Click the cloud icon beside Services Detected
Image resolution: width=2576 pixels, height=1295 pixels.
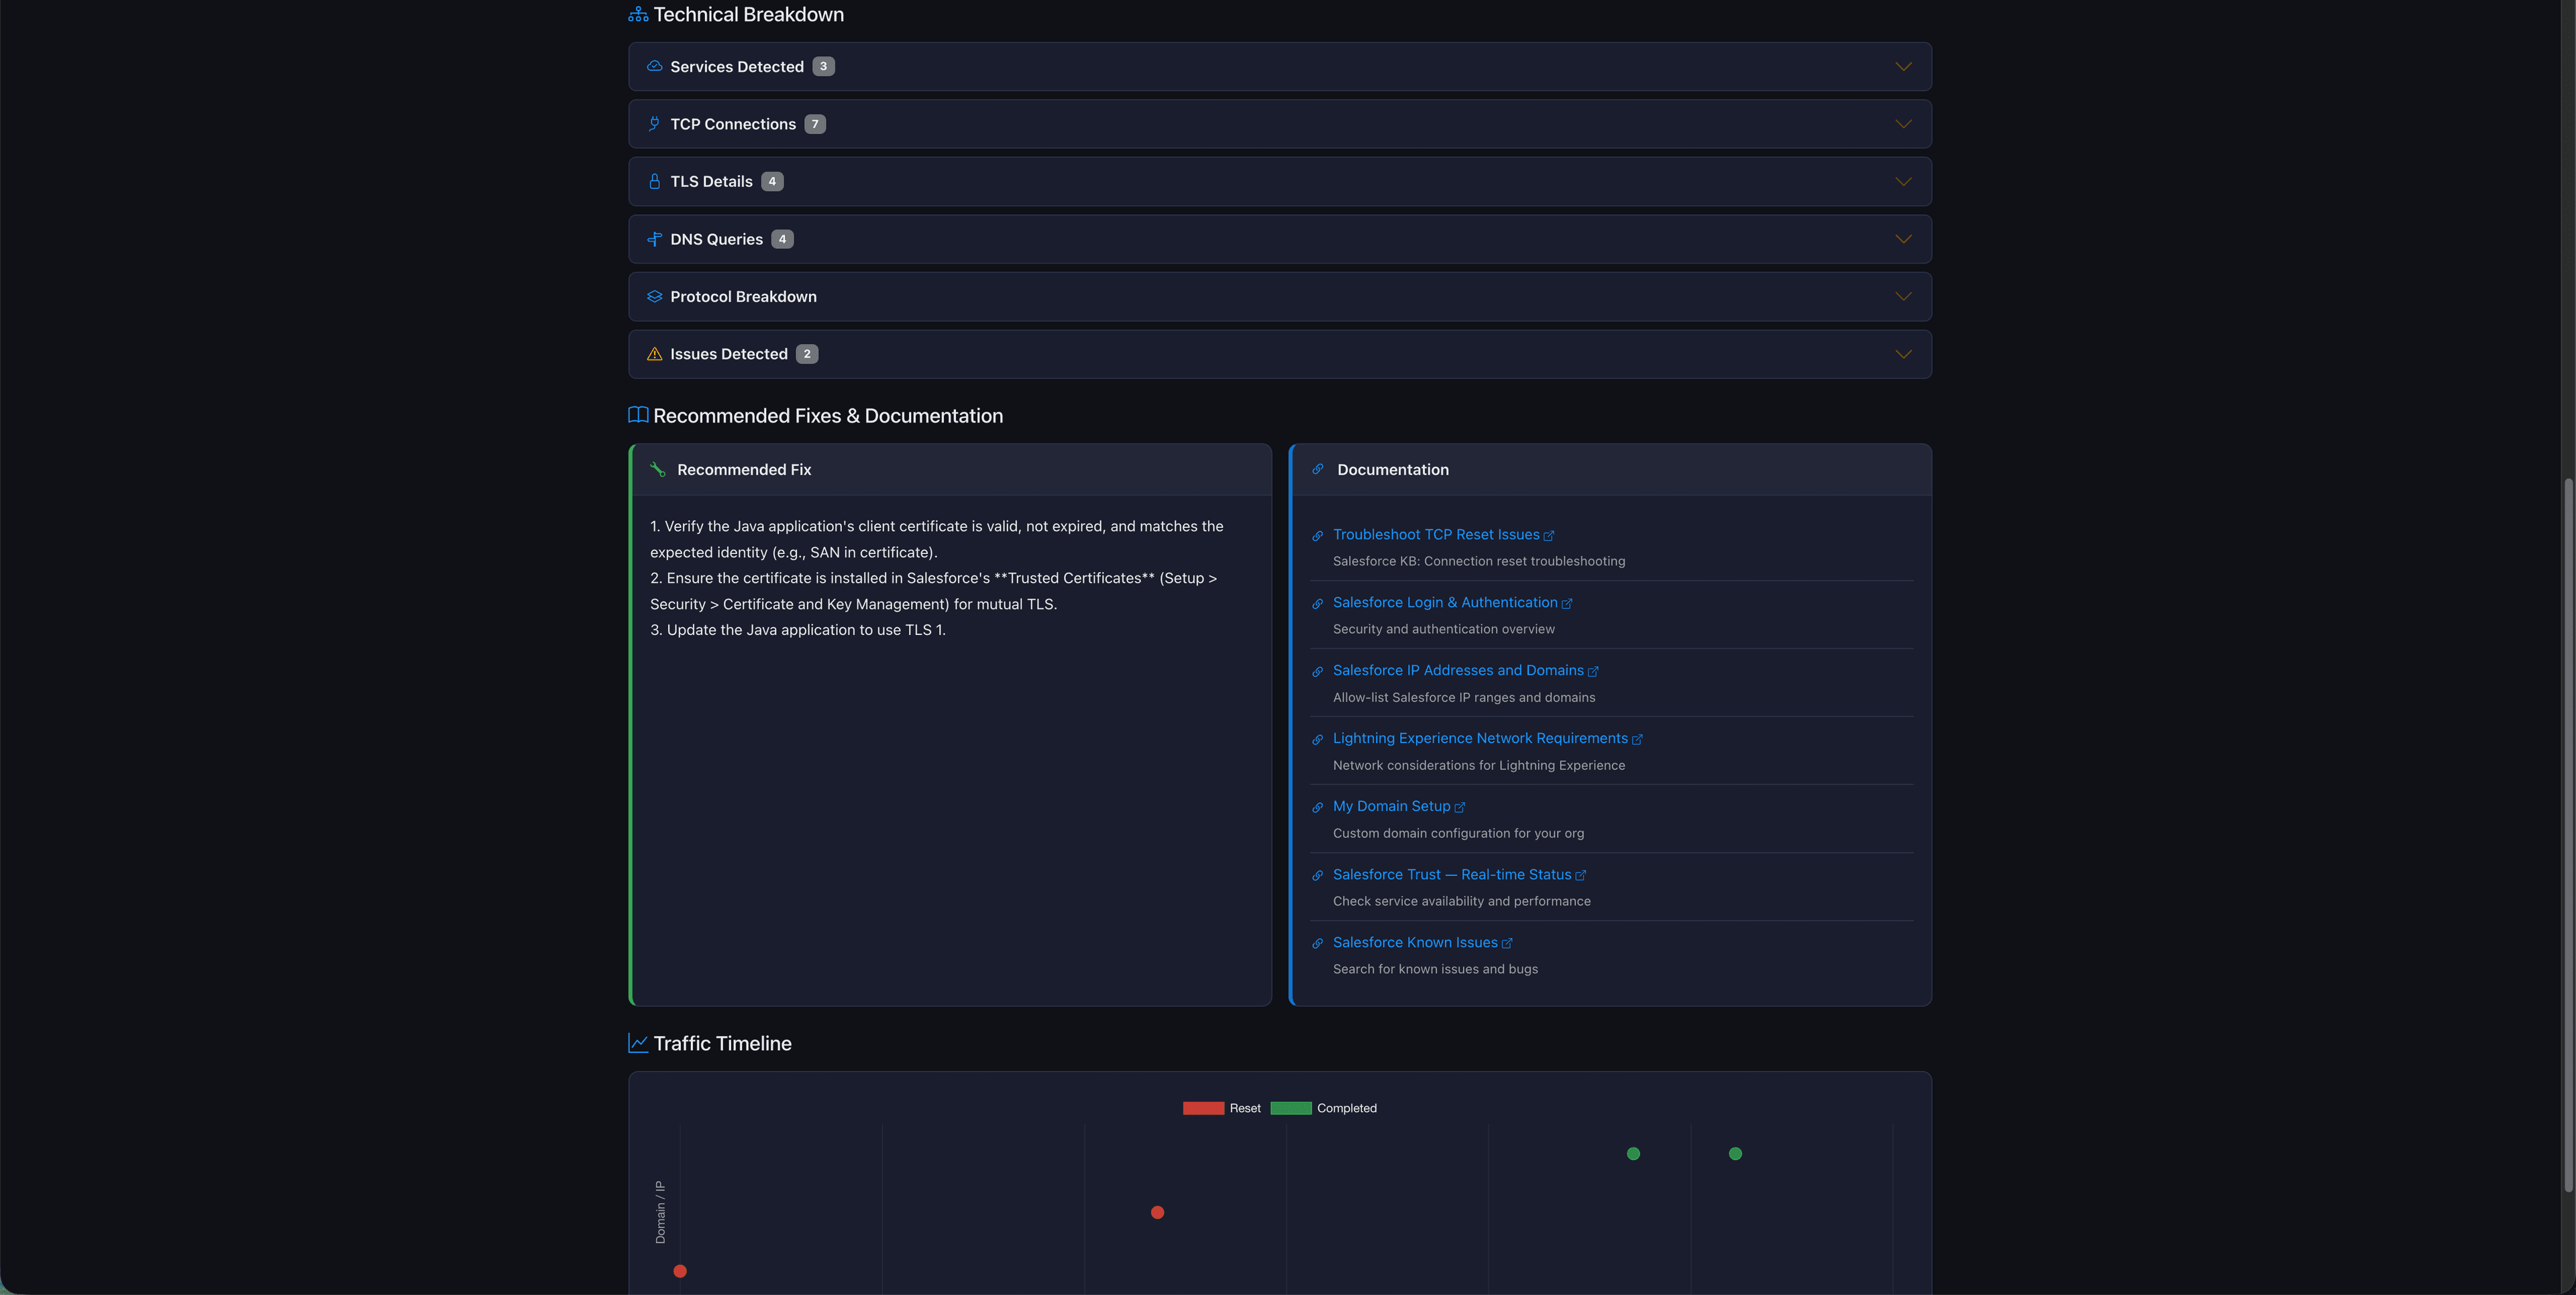(654, 66)
